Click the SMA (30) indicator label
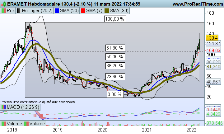 (x=119, y=11)
